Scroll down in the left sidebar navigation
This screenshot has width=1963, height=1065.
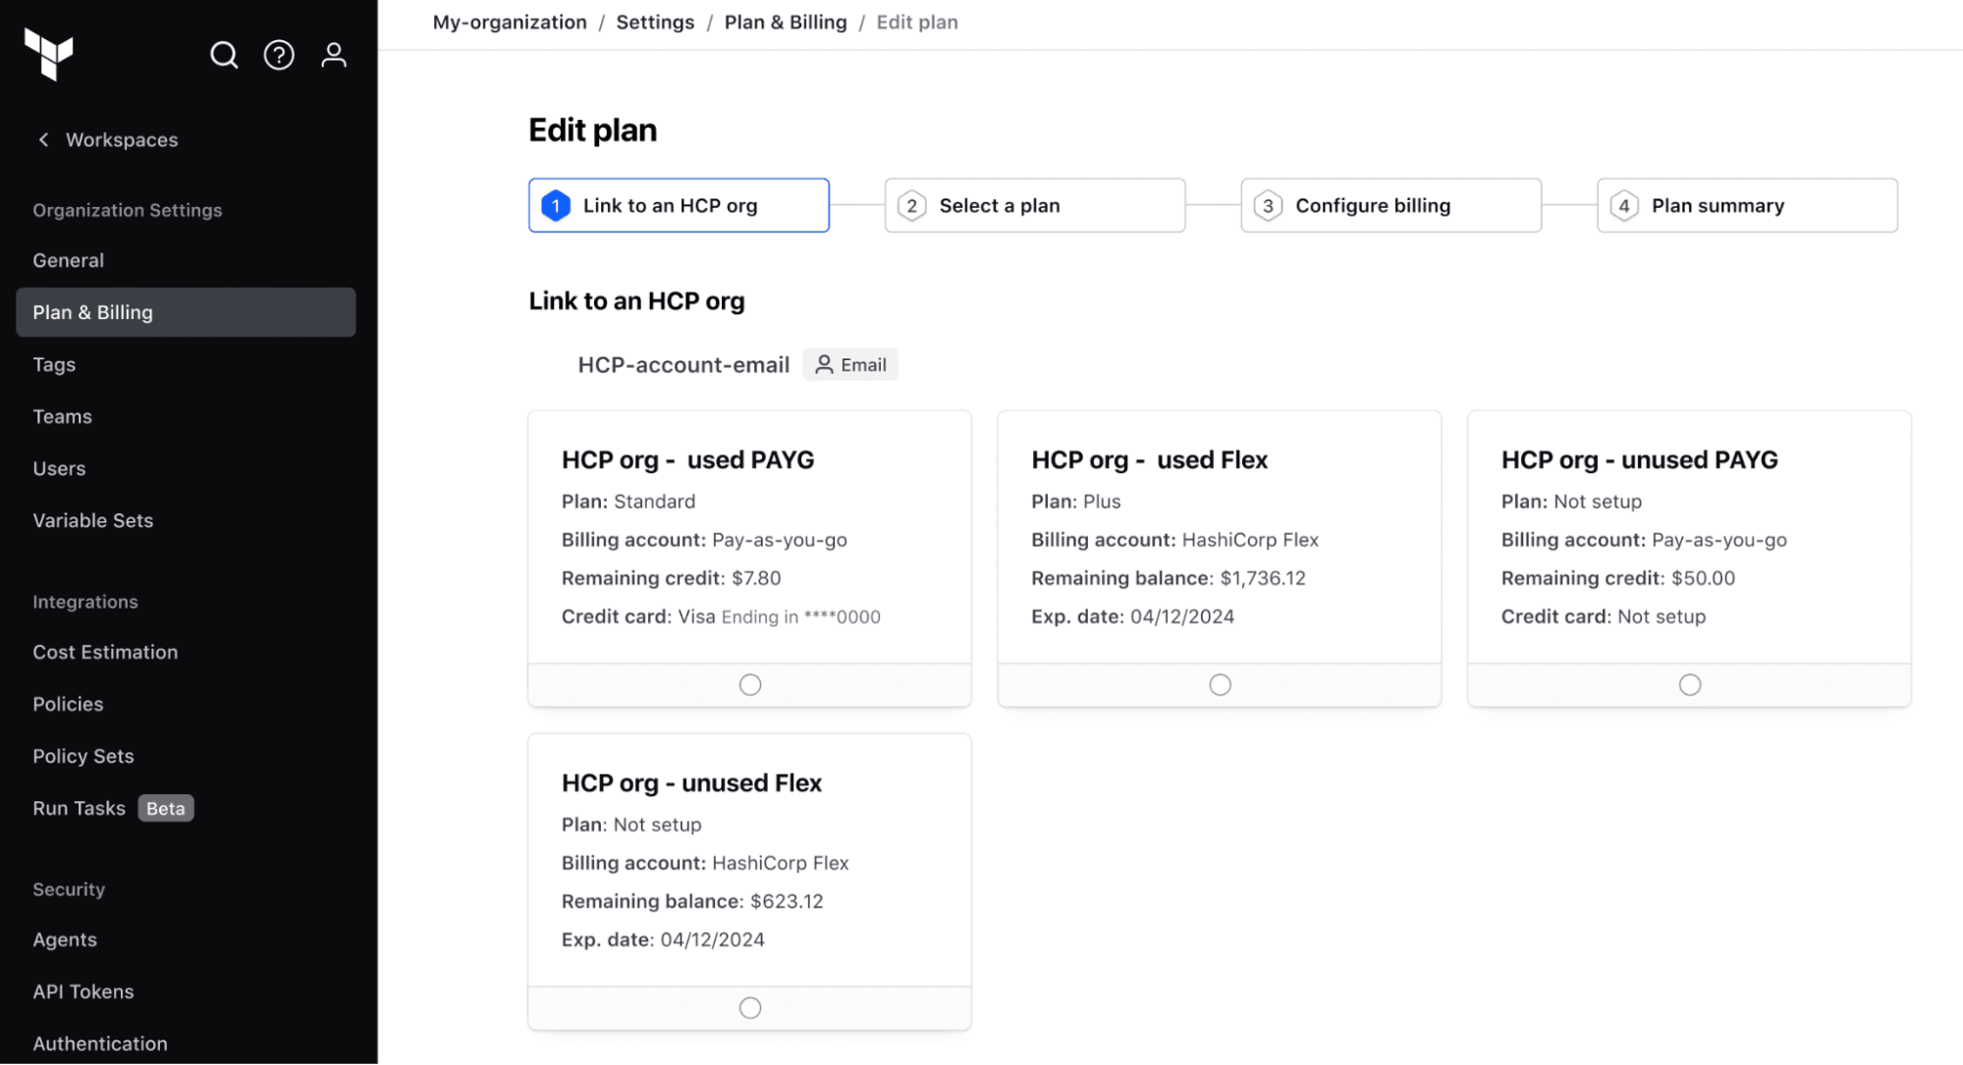coord(189,1042)
